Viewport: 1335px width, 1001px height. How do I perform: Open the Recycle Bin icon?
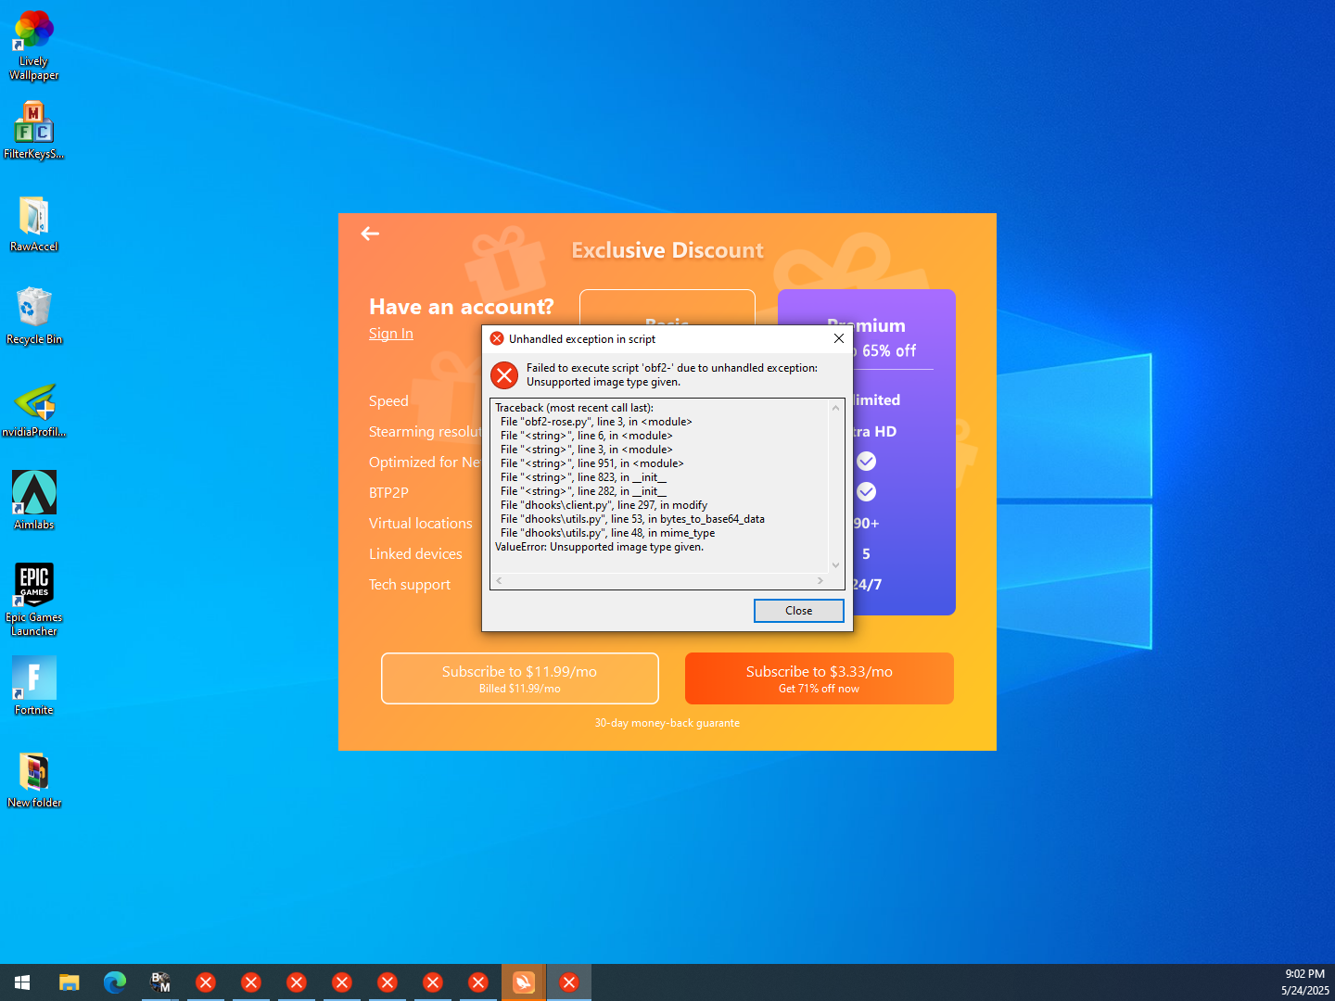[x=34, y=316]
